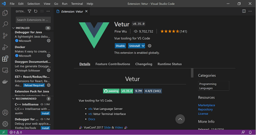Click the Search Extensions input field
The image size is (256, 135).
click(33, 20)
